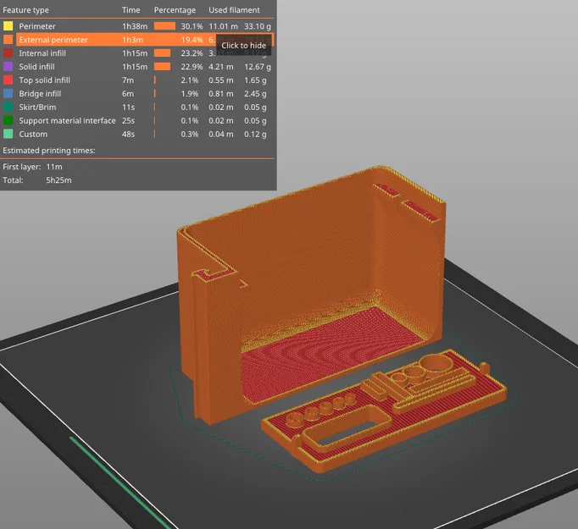
Task: Click the 23.2% Internal infill percentage
Action: (192, 53)
